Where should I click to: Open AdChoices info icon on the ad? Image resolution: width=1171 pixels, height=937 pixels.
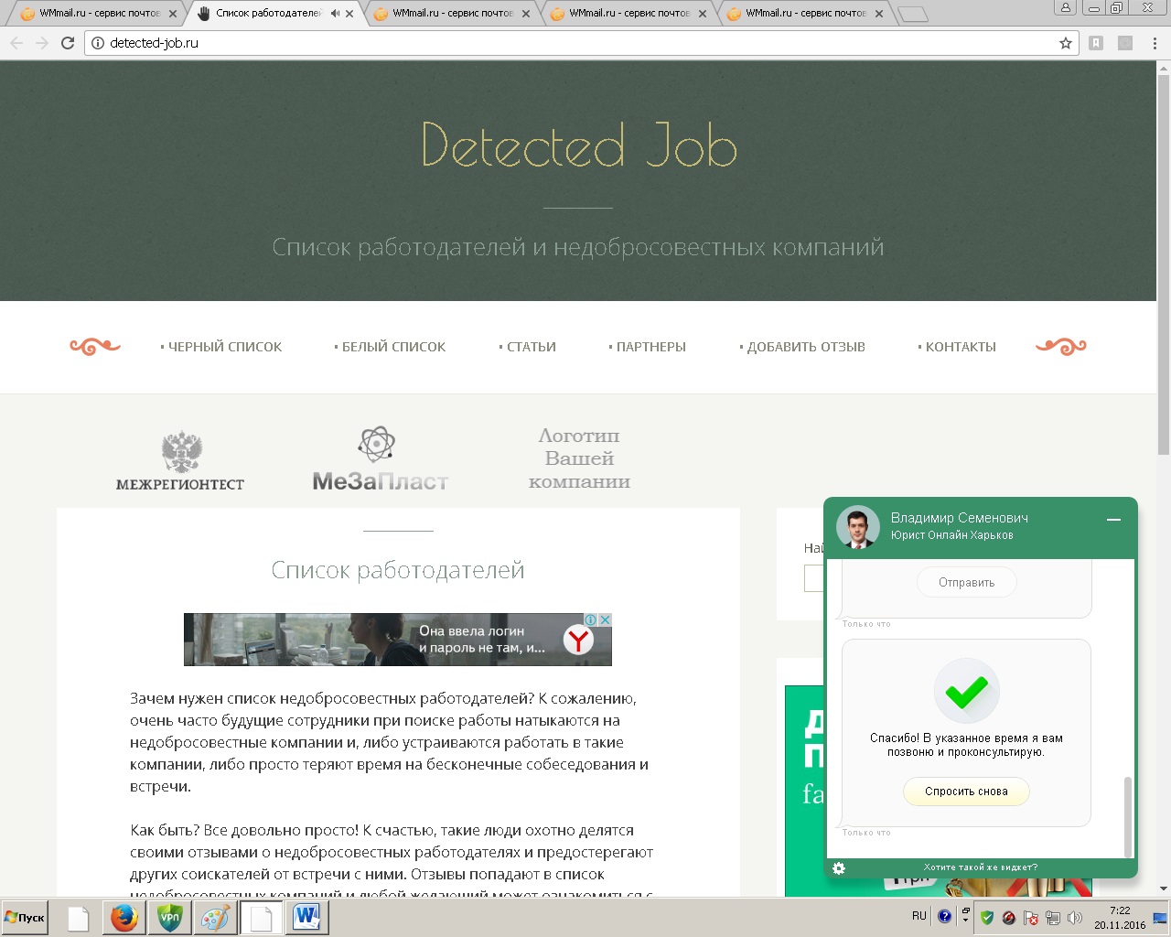click(591, 619)
